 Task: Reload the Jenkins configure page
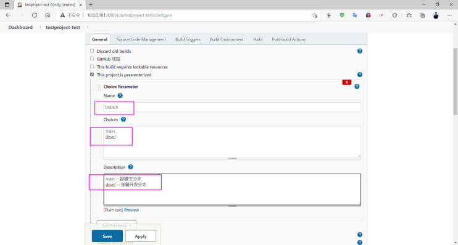[35, 15]
